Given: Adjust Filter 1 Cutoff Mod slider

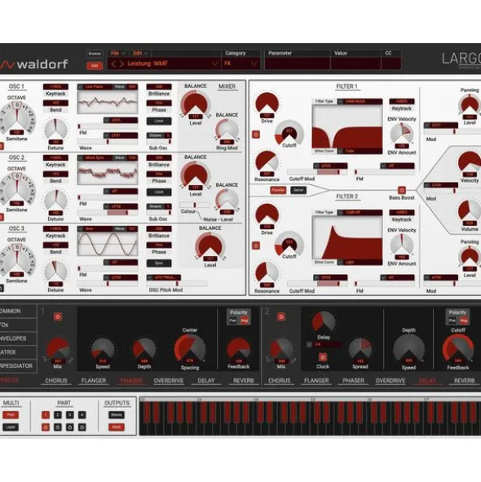Looking at the screenshot, I should pyautogui.click(x=317, y=172).
